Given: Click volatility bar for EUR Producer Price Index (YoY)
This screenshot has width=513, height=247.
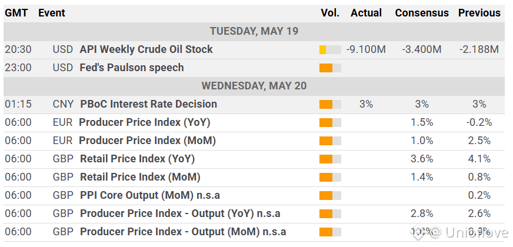Looking at the screenshot, I should (330, 123).
